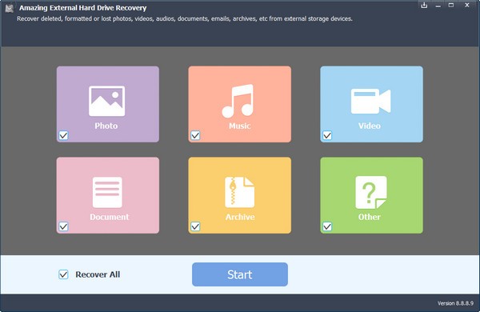Image resolution: width=480 pixels, height=312 pixels.
Task: Uncheck the Document tile checkbox
Action: click(63, 226)
